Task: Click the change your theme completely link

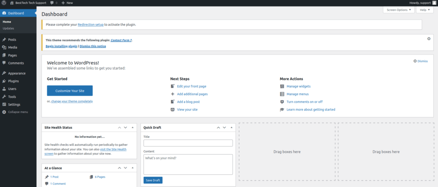Action: (72, 101)
